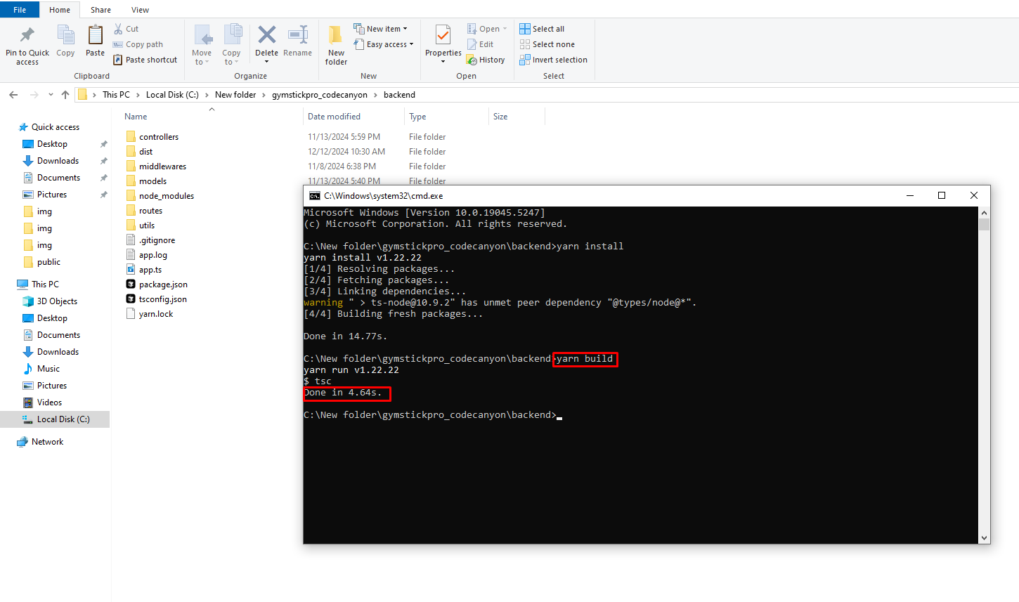Click the cmd window scroll down arrow
The width and height of the screenshot is (1019, 602).
point(984,537)
